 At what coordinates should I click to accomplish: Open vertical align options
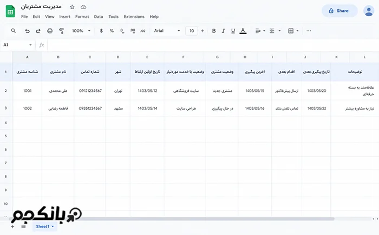point(272,31)
